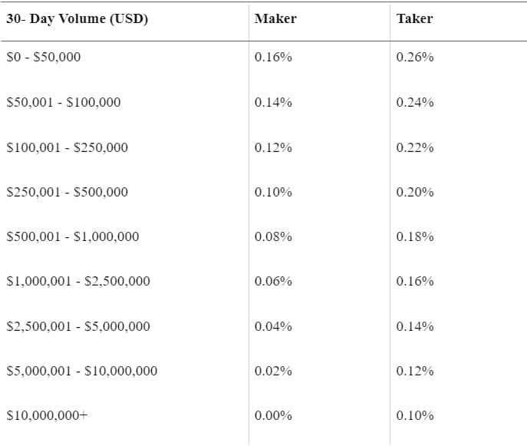Click the 0.26% taker fee cell
Image resolution: width=527 pixels, height=446 pixels.
pyautogui.click(x=415, y=57)
